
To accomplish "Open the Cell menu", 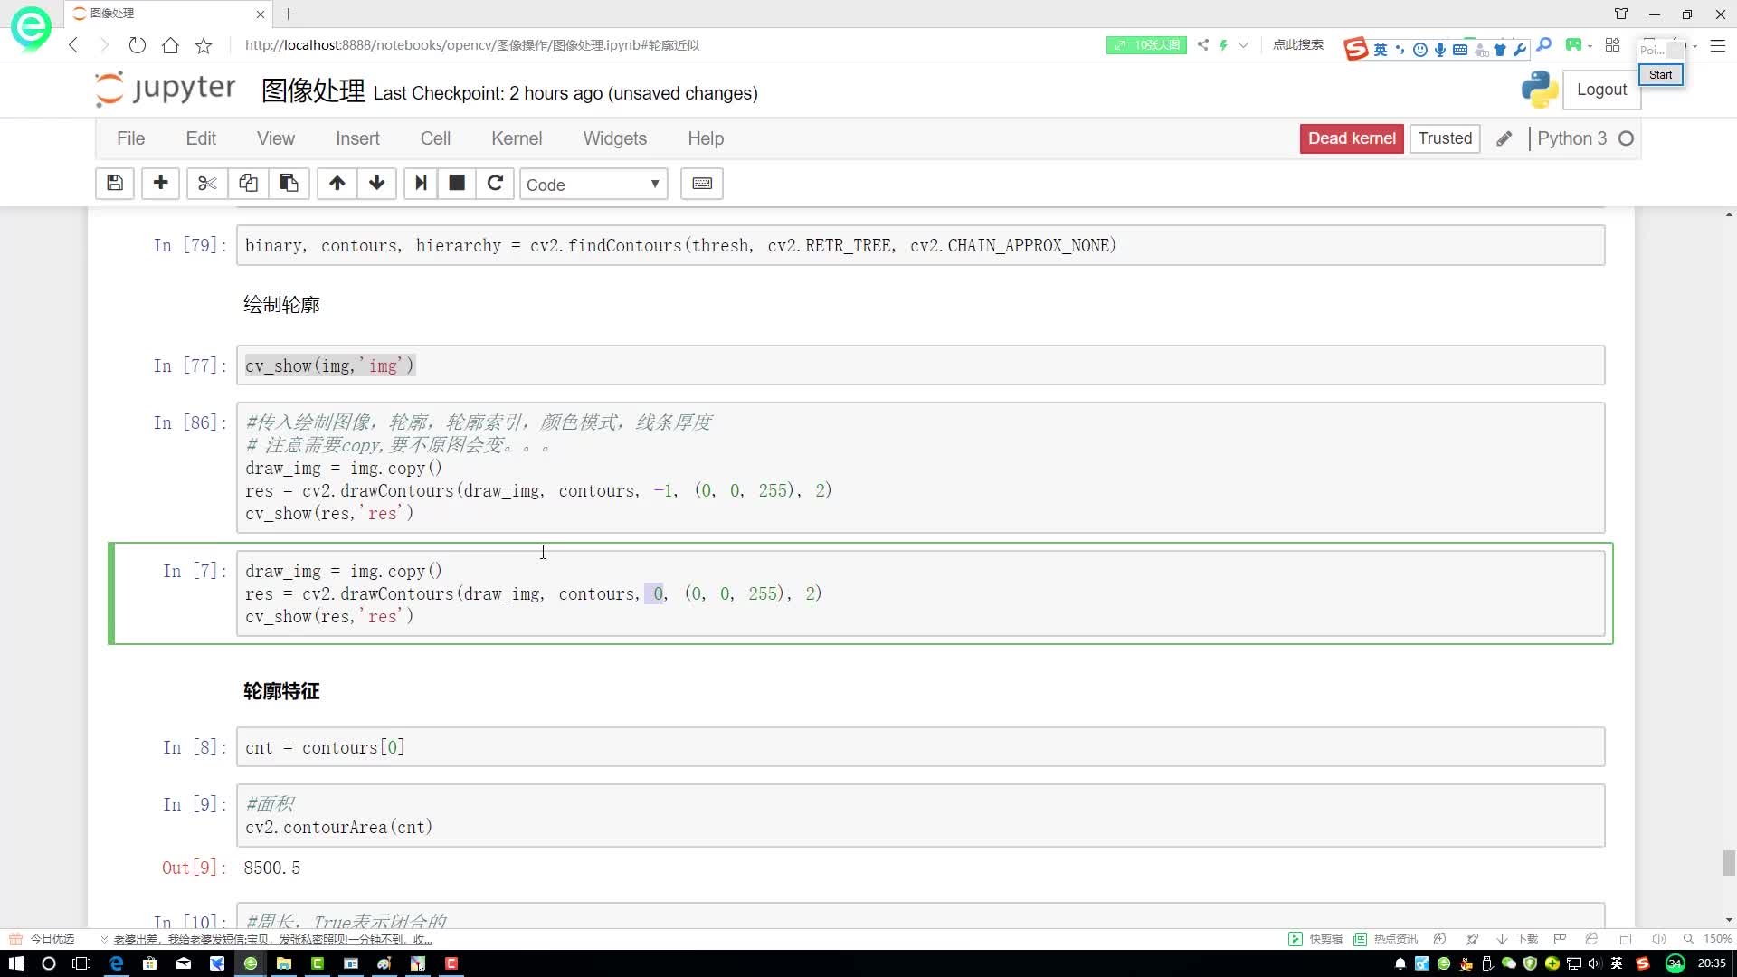I will 435,138.
